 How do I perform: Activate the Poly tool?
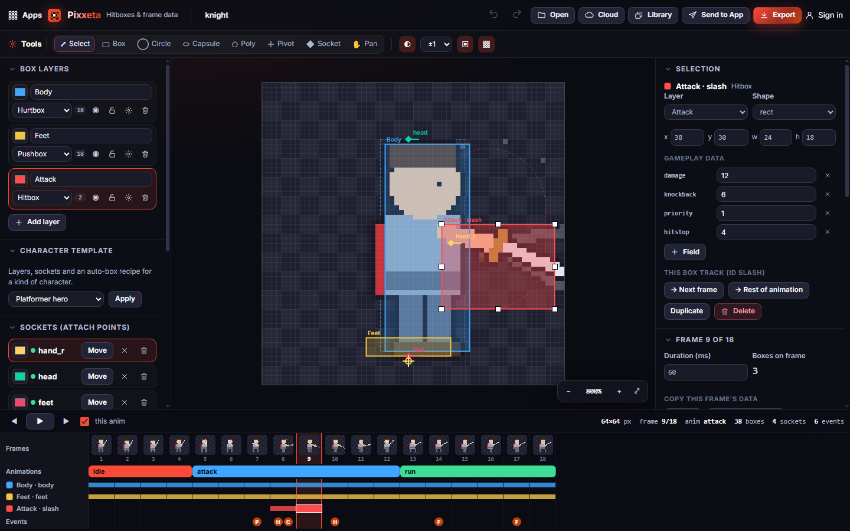point(244,44)
